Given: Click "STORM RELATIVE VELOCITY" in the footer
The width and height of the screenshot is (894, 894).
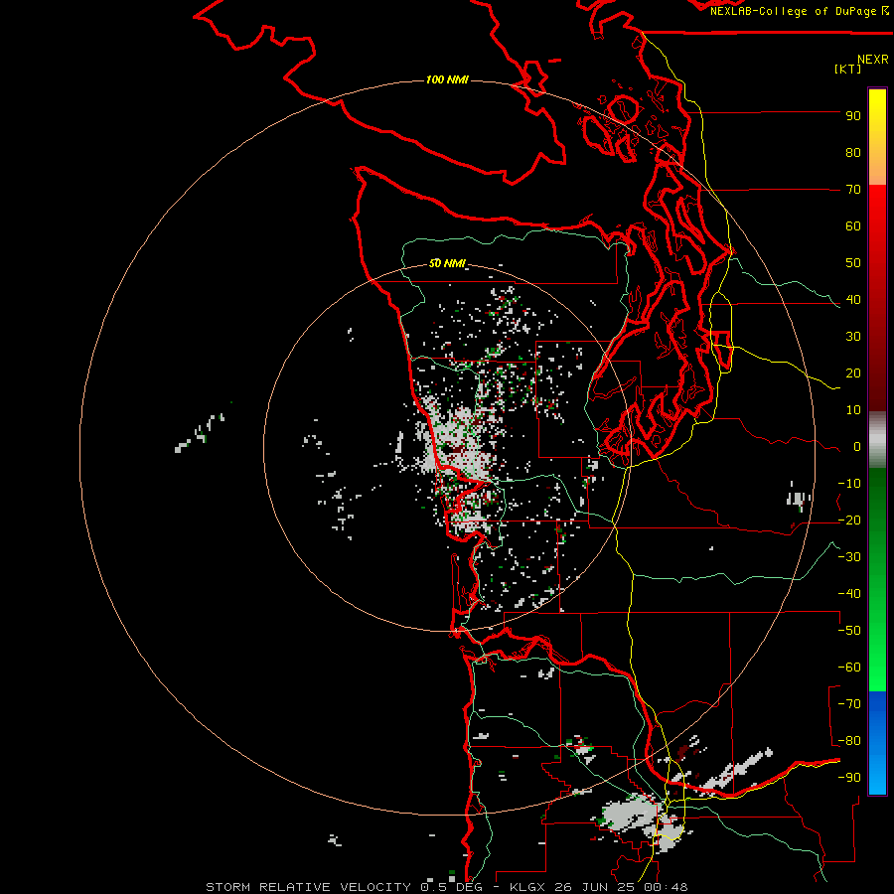Looking at the screenshot, I should click(x=308, y=887).
